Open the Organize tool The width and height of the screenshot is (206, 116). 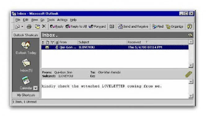point(174,27)
